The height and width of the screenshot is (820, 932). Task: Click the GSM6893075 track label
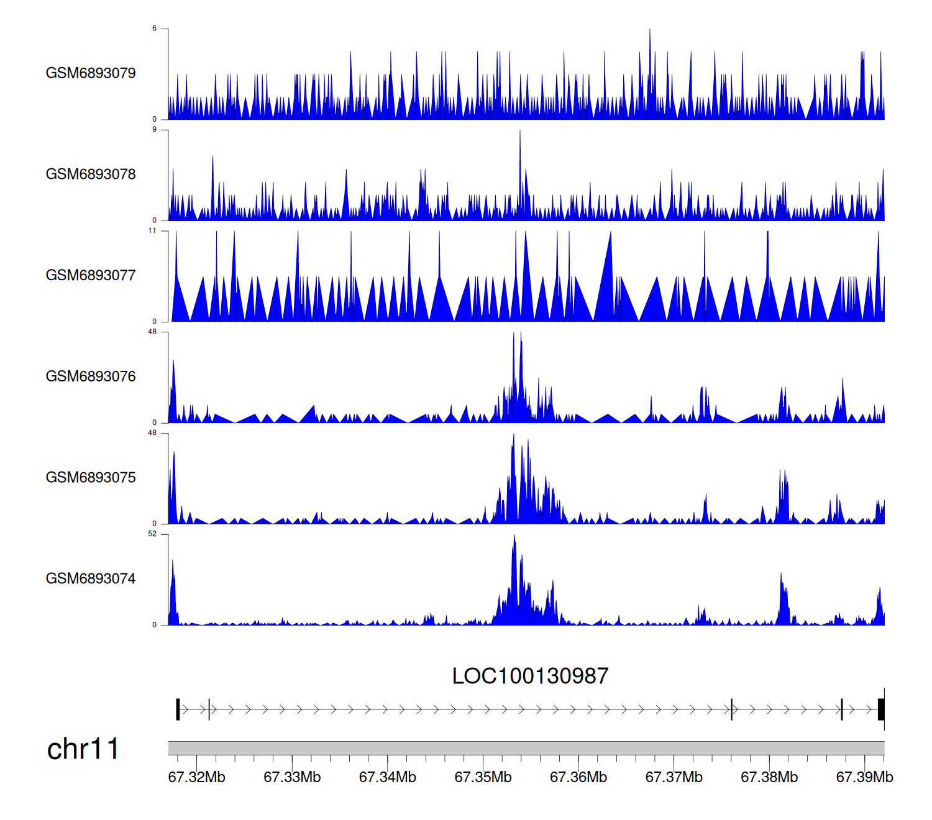pos(91,478)
